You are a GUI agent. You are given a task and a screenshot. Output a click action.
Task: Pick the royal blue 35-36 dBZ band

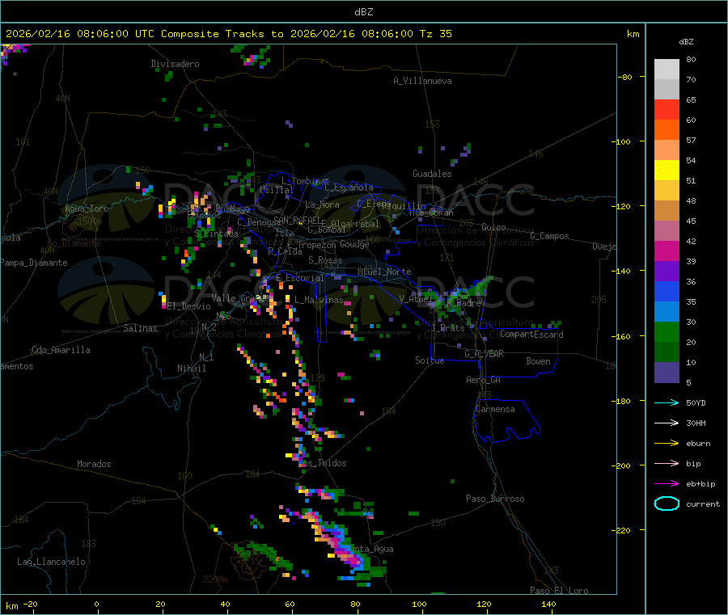point(667,291)
